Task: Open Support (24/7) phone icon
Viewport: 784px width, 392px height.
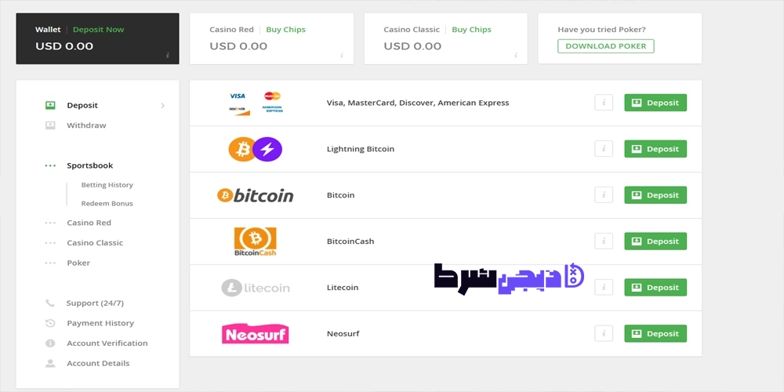Action: pyautogui.click(x=50, y=303)
